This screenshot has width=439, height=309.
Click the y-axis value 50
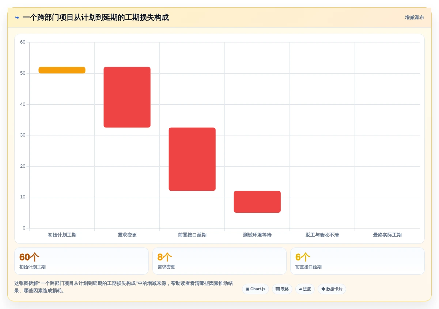pyautogui.click(x=23, y=73)
